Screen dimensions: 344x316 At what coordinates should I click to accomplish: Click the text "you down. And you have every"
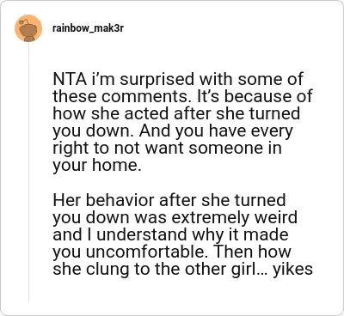tap(173, 131)
